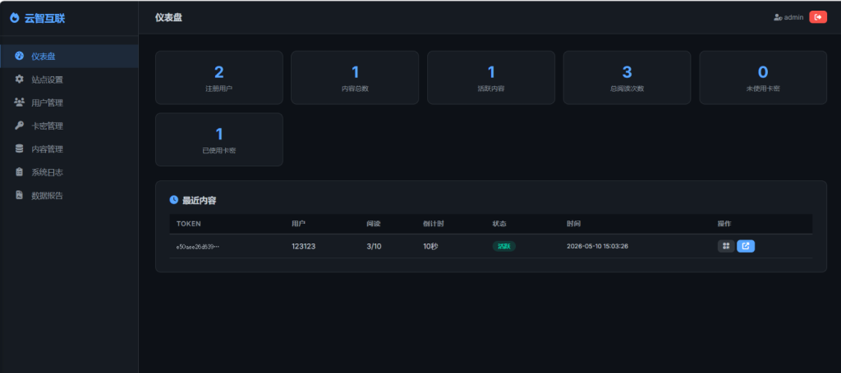Click the timestamp 2026-05-10 15:03:26

598,246
